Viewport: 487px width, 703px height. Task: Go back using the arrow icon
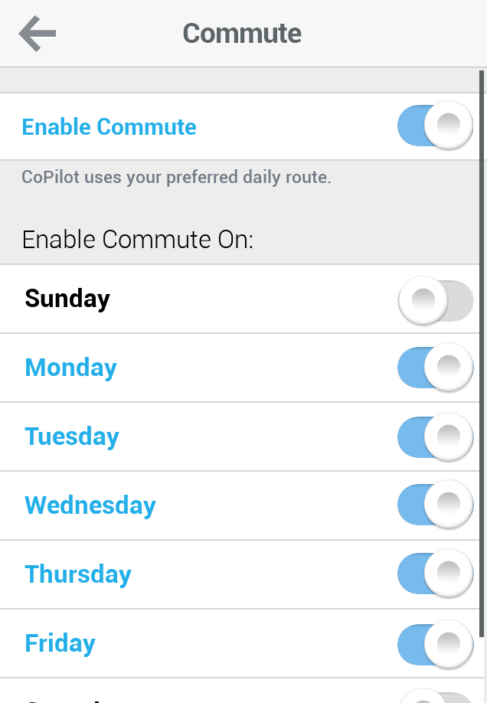(38, 34)
